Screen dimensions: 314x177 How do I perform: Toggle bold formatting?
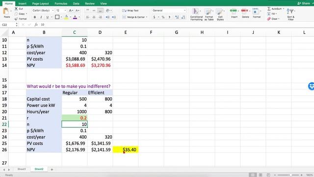pos(35,17)
